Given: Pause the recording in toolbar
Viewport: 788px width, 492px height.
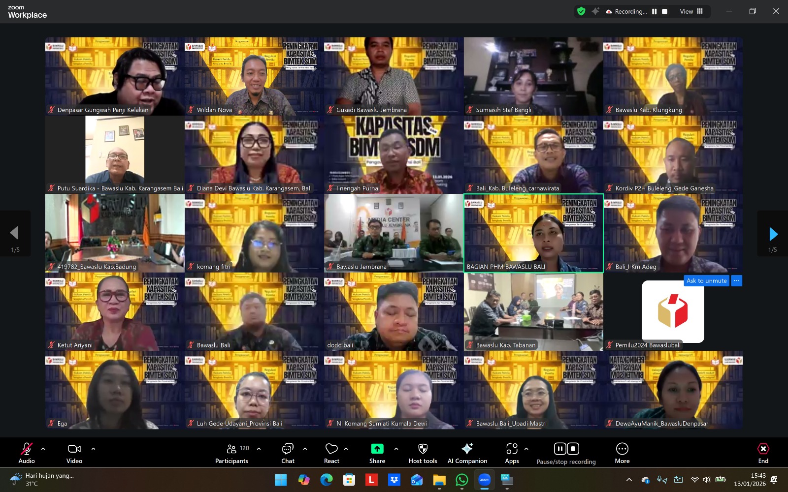Looking at the screenshot, I should tap(560, 449).
